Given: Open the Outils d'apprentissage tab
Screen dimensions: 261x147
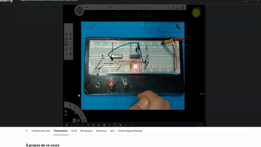Looking at the screenshot, I should coord(130,131).
